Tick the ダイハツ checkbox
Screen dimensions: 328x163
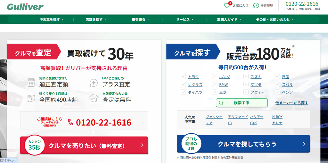183,92
